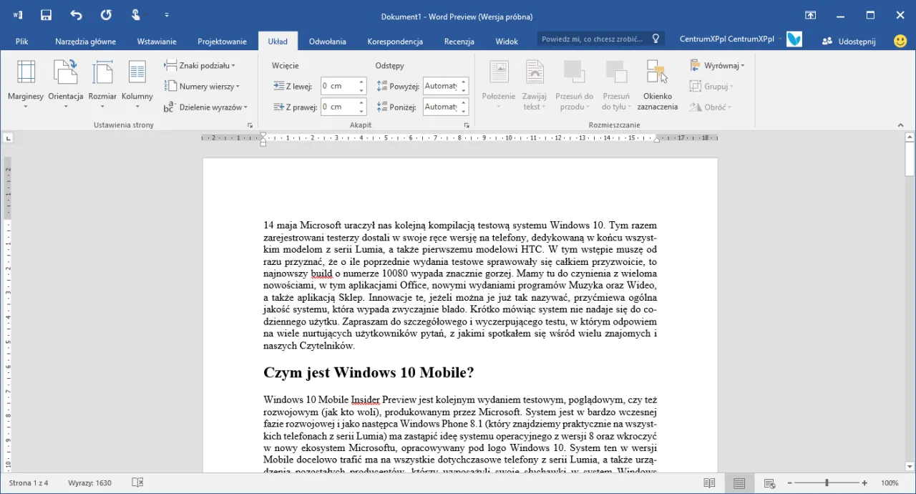This screenshot has width=916, height=494.
Task: Expand the Obróć (rotate) dropdown
Action: [711, 107]
